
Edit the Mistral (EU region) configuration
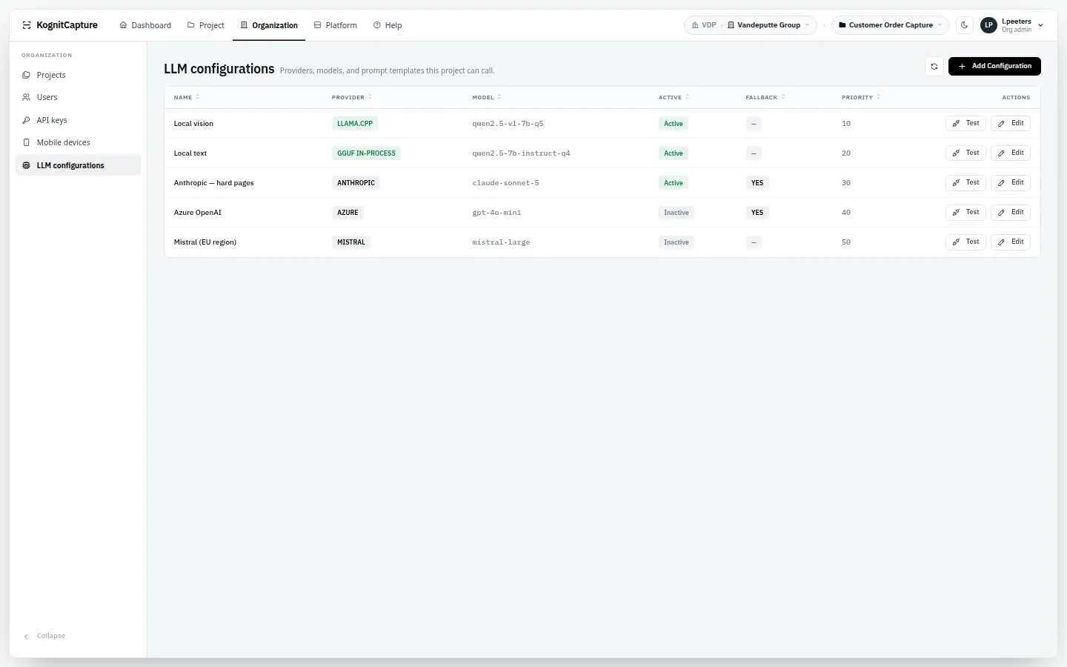click(1011, 242)
